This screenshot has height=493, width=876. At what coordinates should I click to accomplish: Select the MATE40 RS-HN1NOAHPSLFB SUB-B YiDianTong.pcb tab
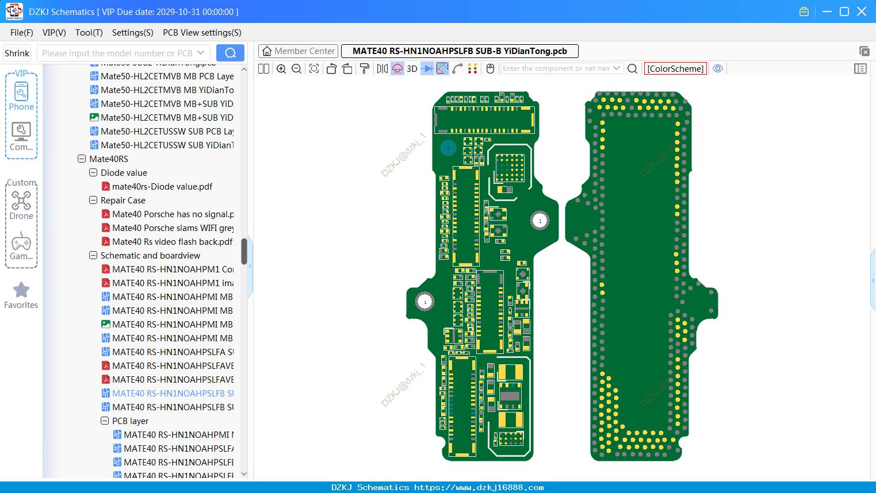point(460,51)
